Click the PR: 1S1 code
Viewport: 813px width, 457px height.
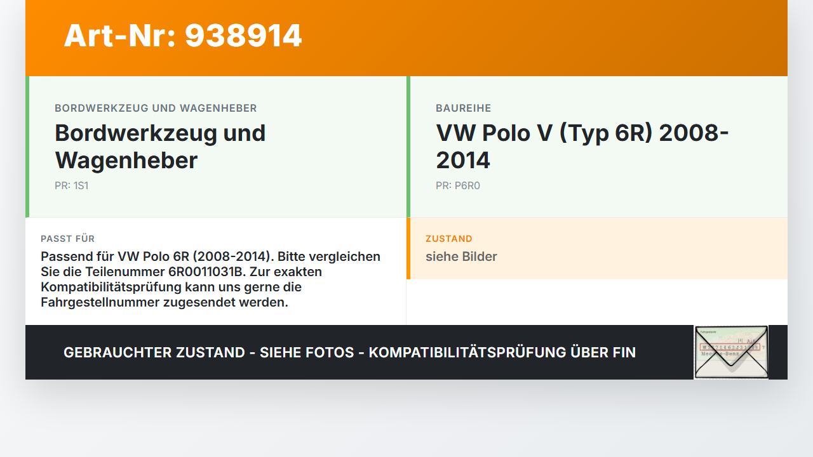[71, 186]
